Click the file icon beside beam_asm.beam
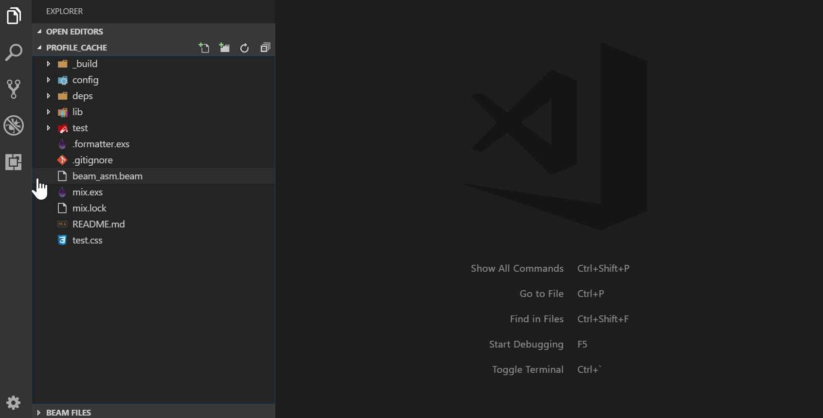Screen dimensions: 823x418 pyautogui.click(x=62, y=176)
